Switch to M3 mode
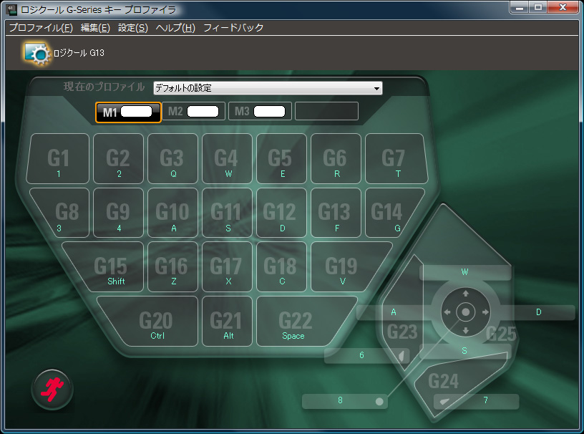Viewport: 584px width, 434px height. [x=260, y=112]
